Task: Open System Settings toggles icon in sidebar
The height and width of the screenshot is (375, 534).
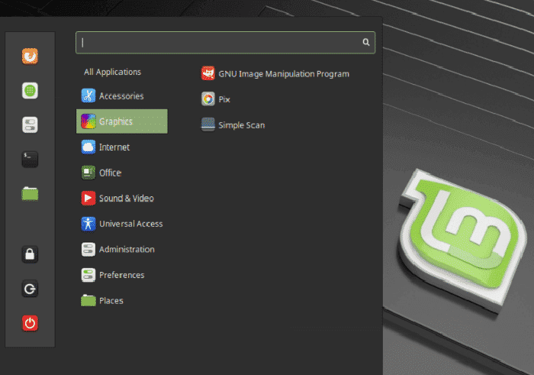Action: [30, 124]
